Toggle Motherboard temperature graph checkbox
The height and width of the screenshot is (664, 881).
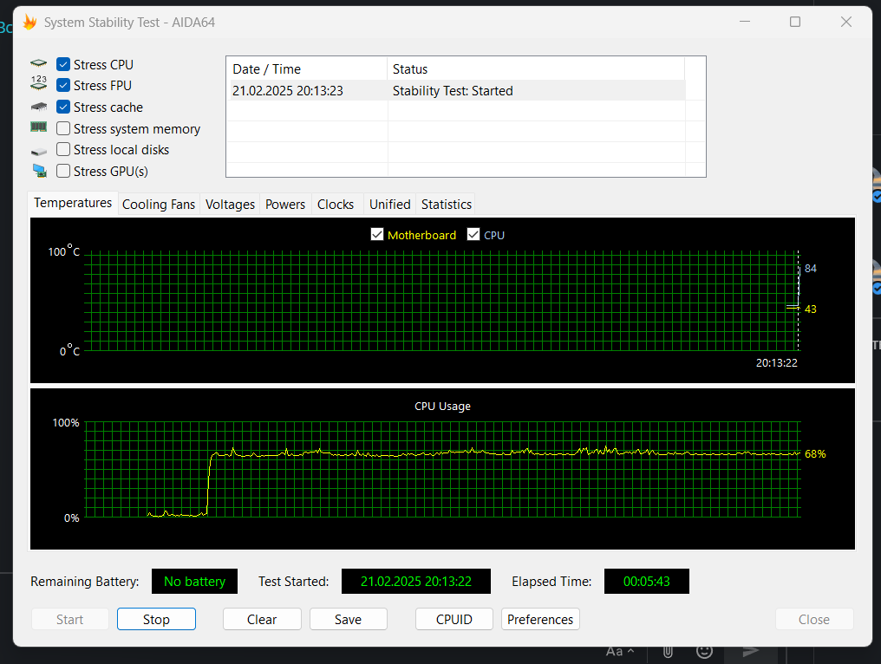pyautogui.click(x=377, y=234)
